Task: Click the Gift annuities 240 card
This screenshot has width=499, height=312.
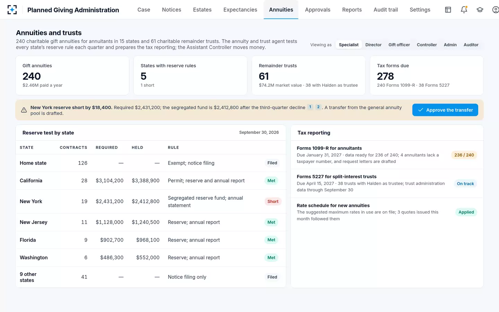Action: coord(72,75)
